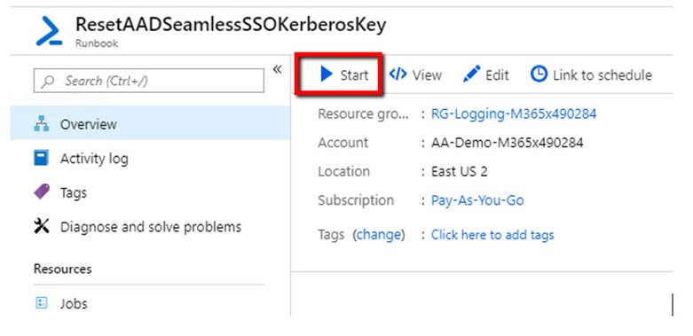Click the Edit toolbar button label
The height and width of the screenshot is (336, 693).
(497, 75)
